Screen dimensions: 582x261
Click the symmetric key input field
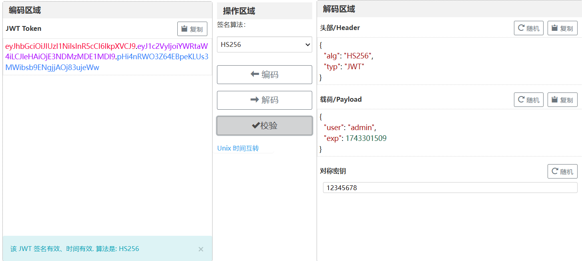coord(450,188)
